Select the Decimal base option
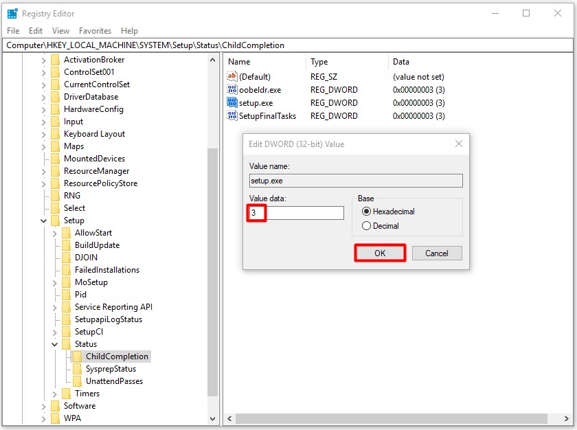This screenshot has width=577, height=430. 381,226
